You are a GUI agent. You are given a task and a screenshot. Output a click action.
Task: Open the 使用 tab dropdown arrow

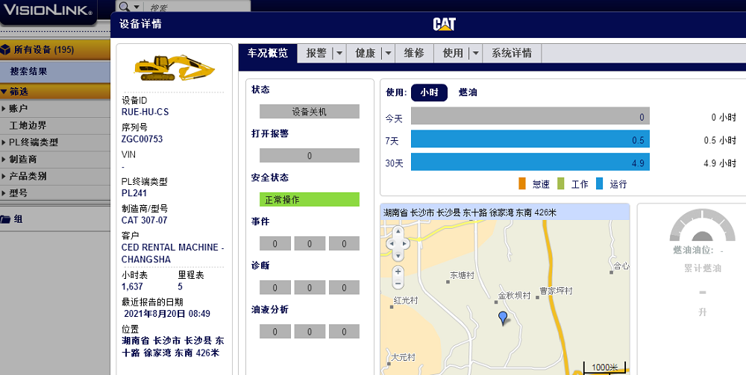tap(475, 54)
